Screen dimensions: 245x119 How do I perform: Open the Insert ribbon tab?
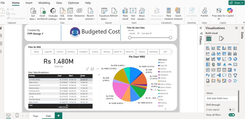(x=29, y=3)
